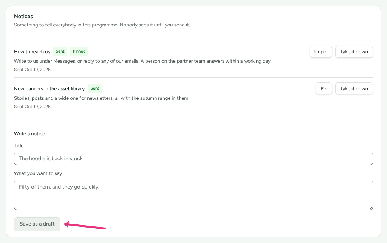The height and width of the screenshot is (243, 387).
Task: Click the What you want to say label
Action: (38, 173)
